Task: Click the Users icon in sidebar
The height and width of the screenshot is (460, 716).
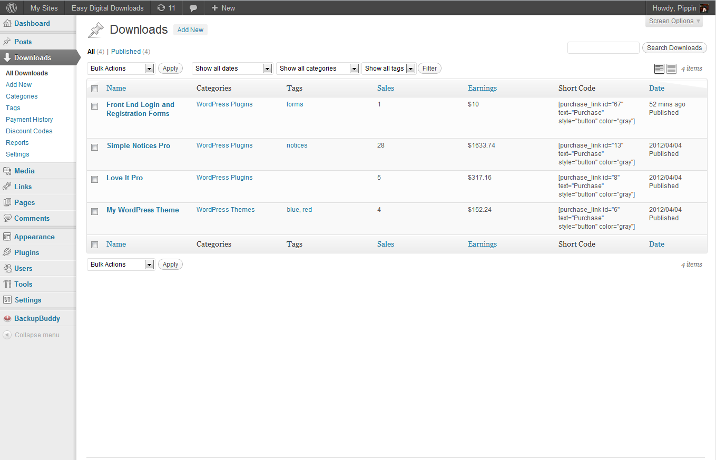Action: (7, 268)
